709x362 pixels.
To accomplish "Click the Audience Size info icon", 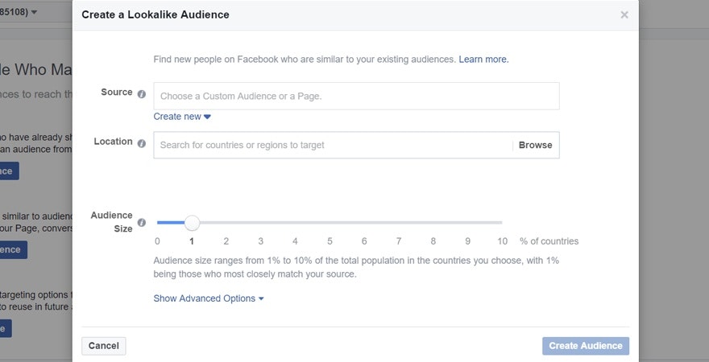I will pos(142,223).
